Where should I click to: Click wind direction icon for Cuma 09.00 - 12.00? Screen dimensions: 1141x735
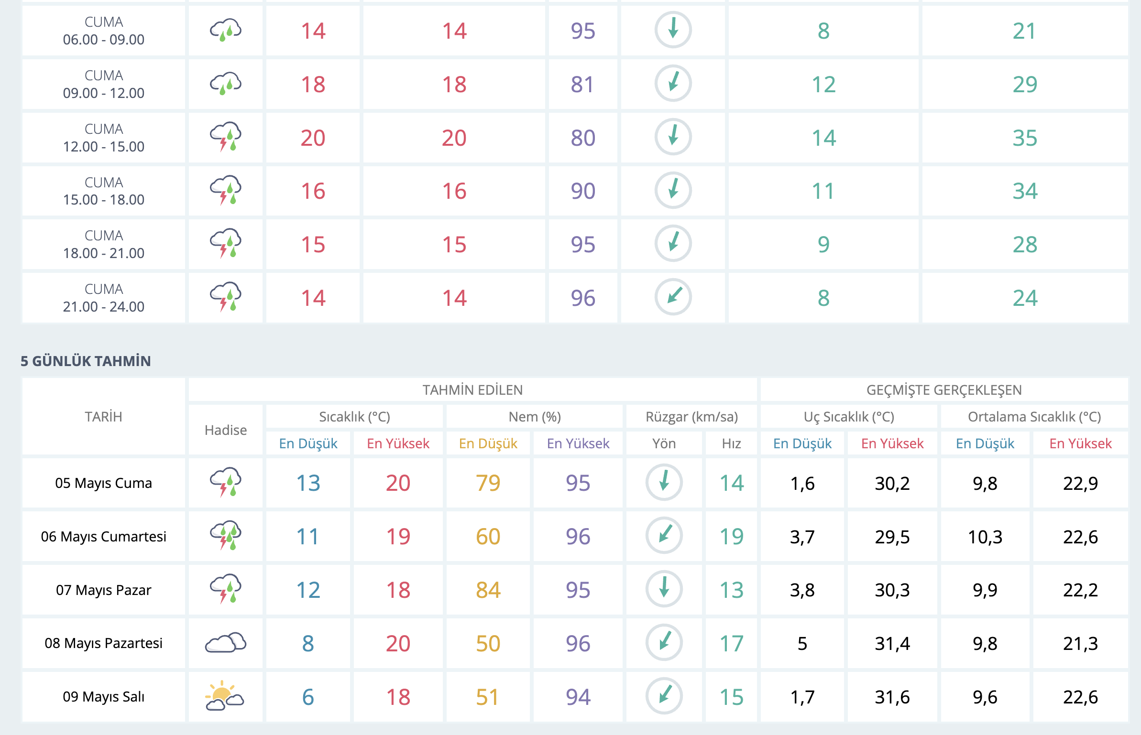(673, 84)
